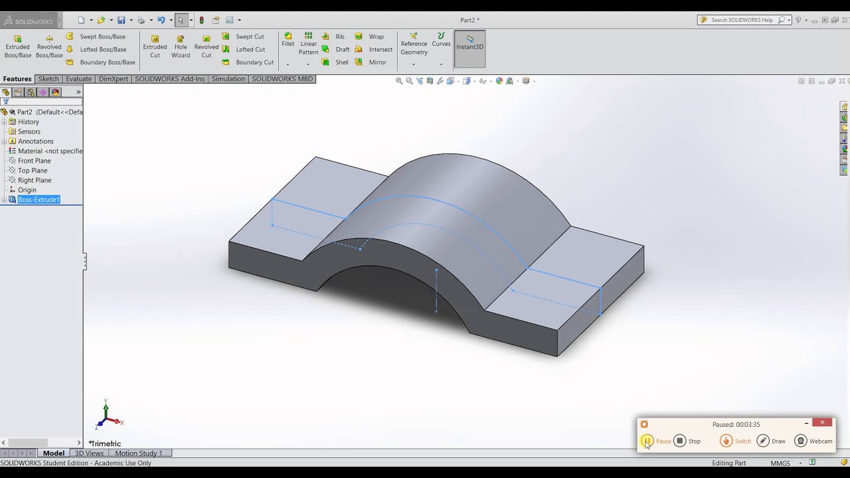The height and width of the screenshot is (478, 850).
Task: Select the Linear Pattern tool
Action: pos(308,44)
